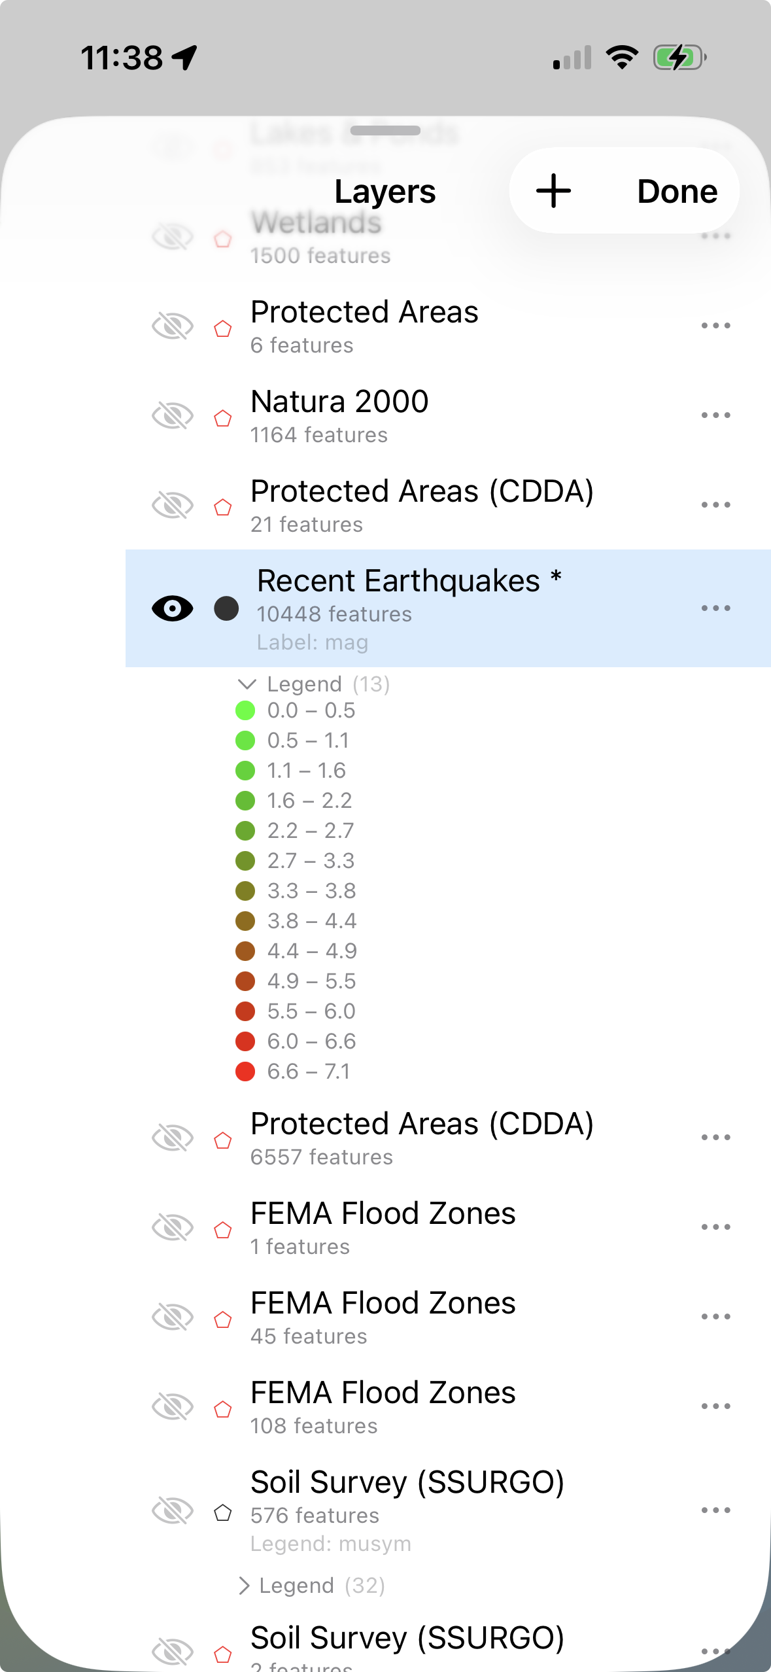This screenshot has width=771, height=1672.
Task: Hide the Recent Earthquakes layer
Action: point(172,608)
